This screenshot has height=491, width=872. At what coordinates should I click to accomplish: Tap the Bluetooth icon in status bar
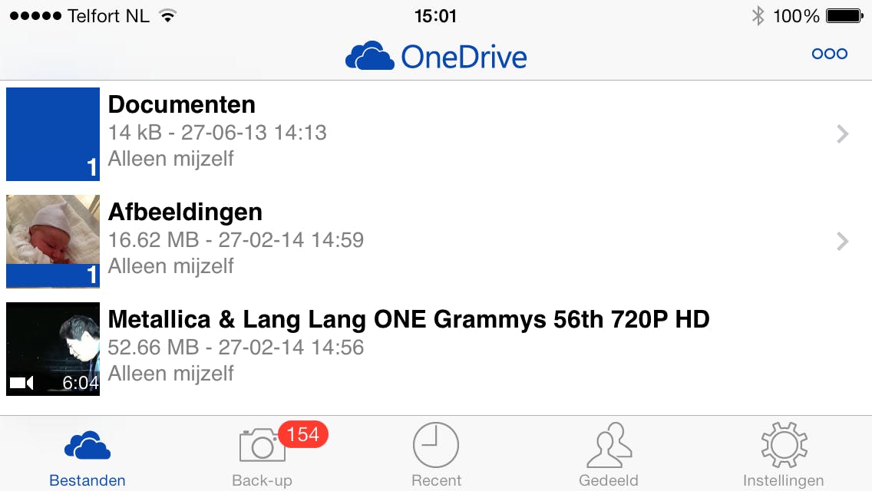[x=758, y=15]
